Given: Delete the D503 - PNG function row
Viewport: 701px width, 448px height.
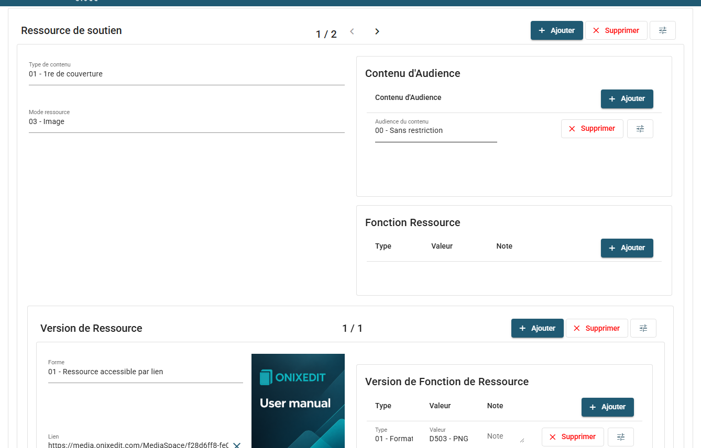Looking at the screenshot, I should click(573, 437).
